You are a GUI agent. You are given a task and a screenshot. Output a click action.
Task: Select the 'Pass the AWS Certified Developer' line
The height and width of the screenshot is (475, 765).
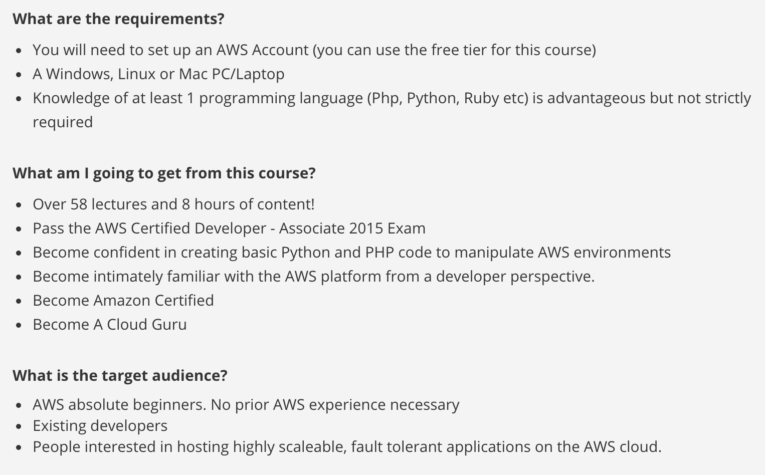(229, 228)
